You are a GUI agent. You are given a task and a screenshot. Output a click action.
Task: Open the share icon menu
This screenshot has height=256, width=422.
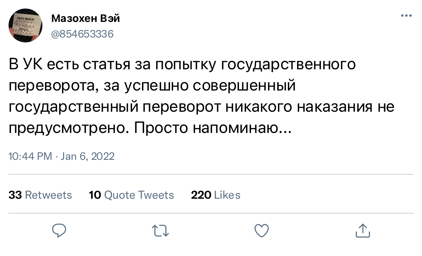coord(362,231)
